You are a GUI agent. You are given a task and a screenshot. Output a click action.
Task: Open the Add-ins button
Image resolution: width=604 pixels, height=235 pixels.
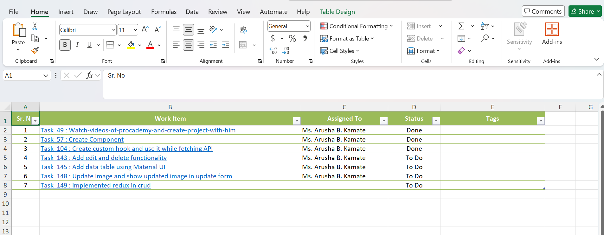552,34
